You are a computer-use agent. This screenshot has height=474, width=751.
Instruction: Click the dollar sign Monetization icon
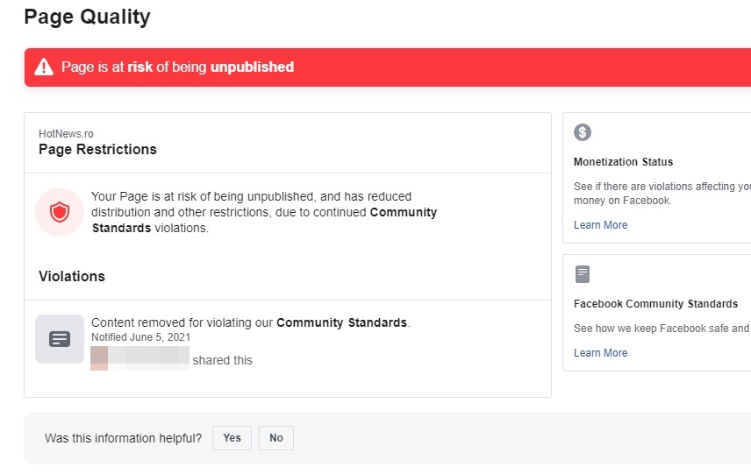(583, 132)
